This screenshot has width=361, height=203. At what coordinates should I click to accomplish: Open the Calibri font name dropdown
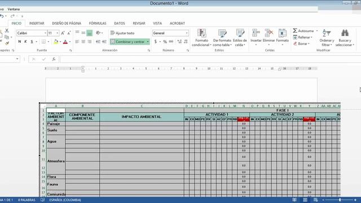coord(45,33)
